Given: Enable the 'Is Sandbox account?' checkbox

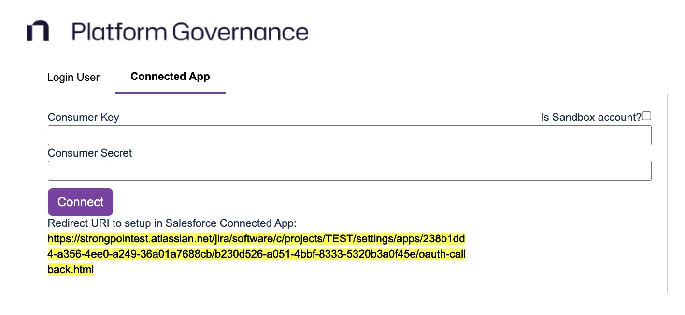Looking at the screenshot, I should point(647,116).
